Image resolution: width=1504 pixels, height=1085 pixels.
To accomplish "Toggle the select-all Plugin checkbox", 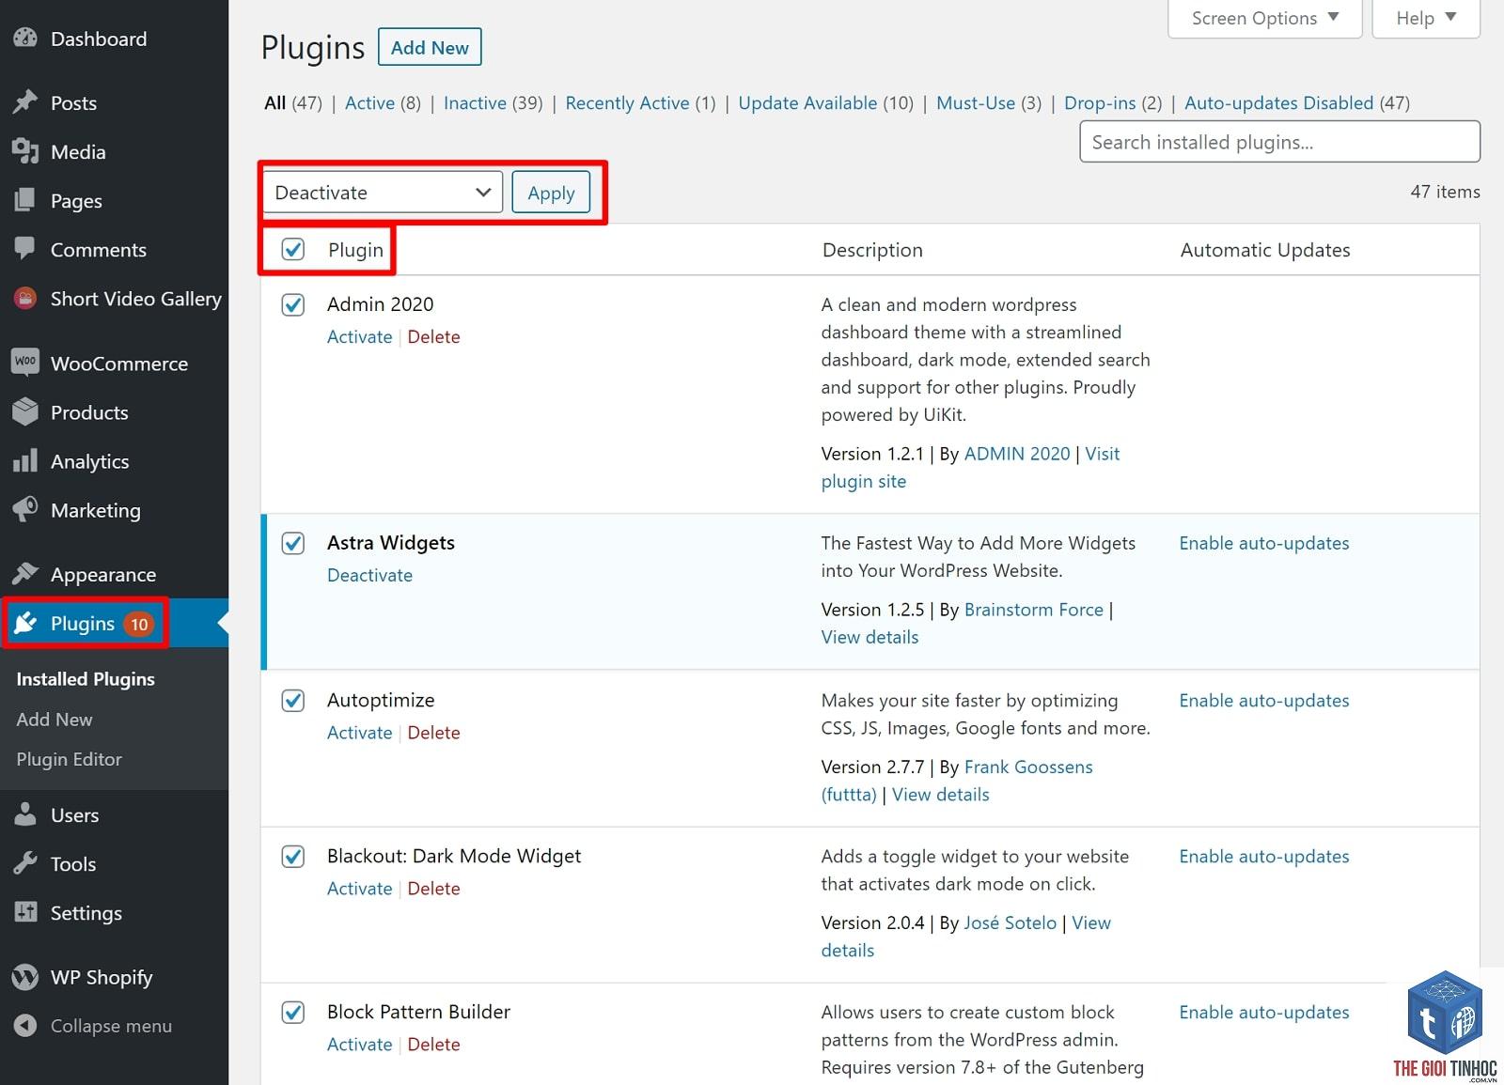I will point(293,249).
